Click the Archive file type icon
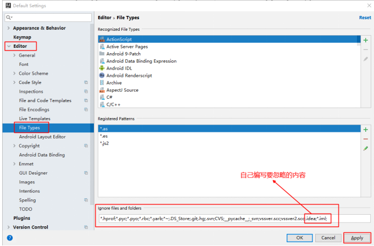The width and height of the screenshot is (374, 246). pyautogui.click(x=102, y=83)
